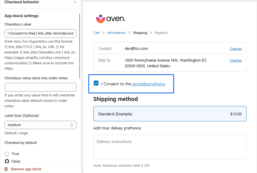The width and height of the screenshot is (257, 173).
Task: Select the True radio for Checked by default
Action: click(7, 154)
